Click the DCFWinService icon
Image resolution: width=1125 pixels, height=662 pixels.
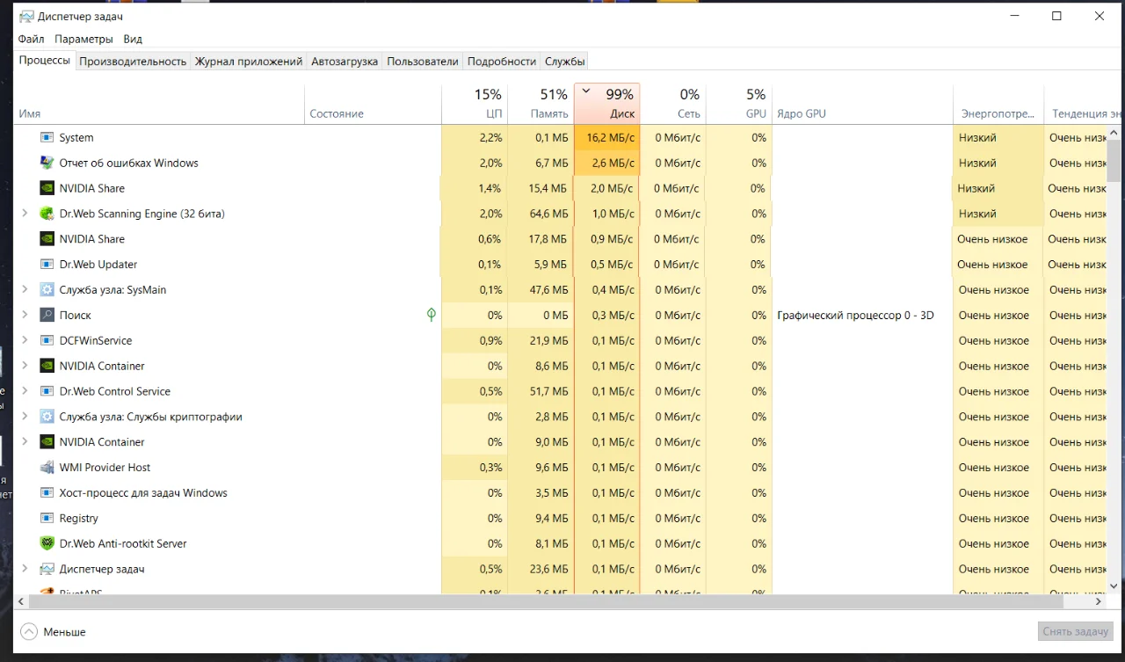[x=47, y=341]
